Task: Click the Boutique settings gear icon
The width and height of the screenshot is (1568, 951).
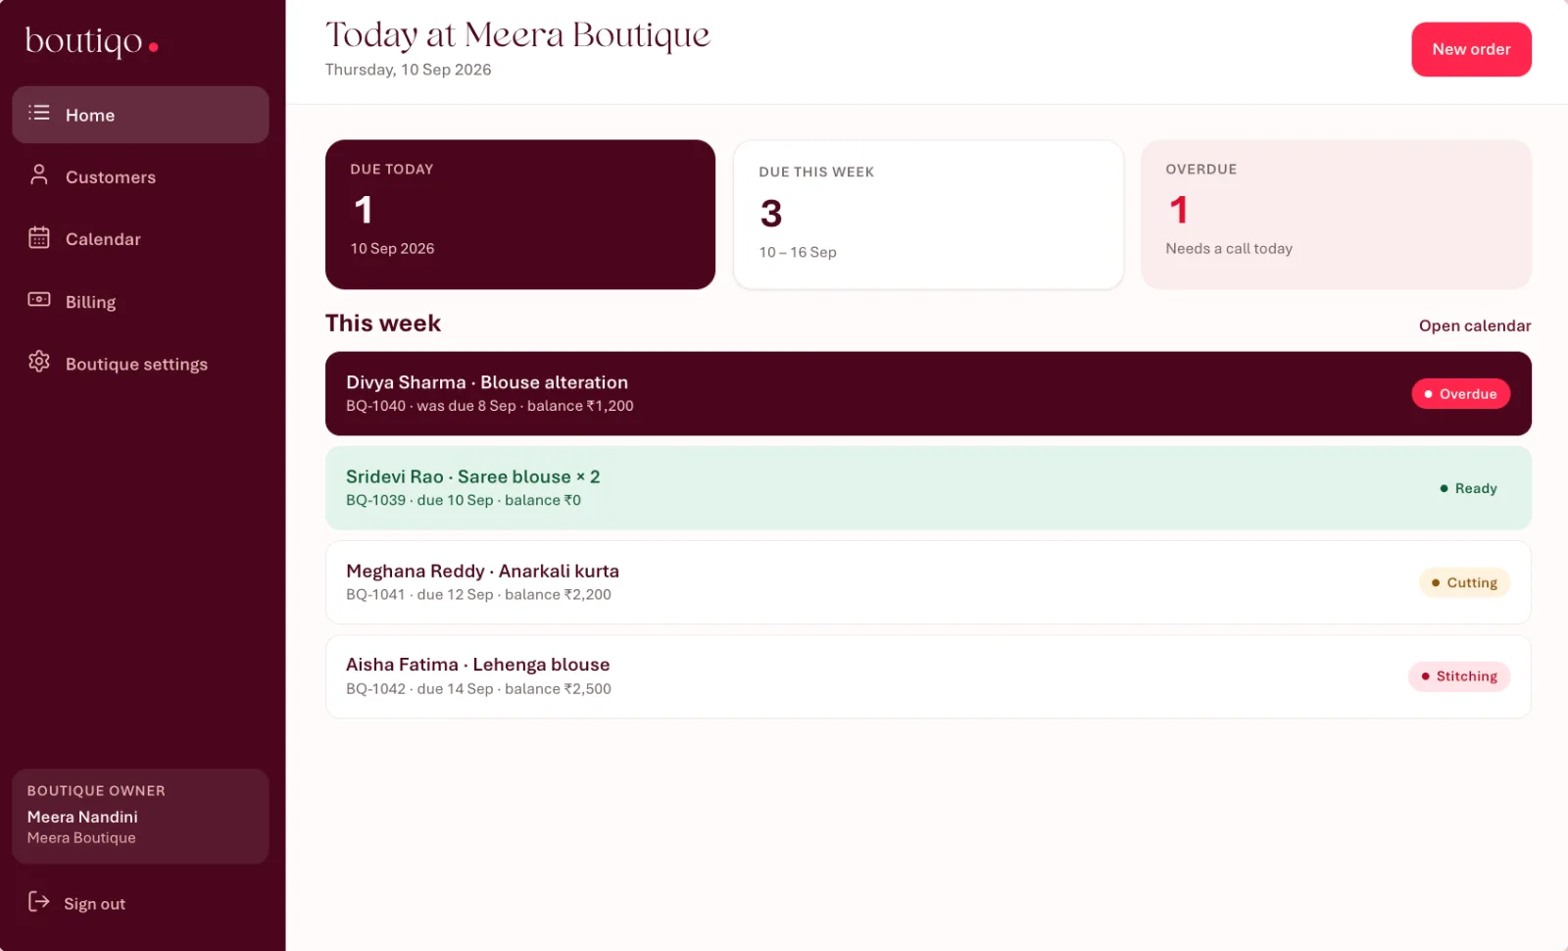Action: (x=39, y=362)
